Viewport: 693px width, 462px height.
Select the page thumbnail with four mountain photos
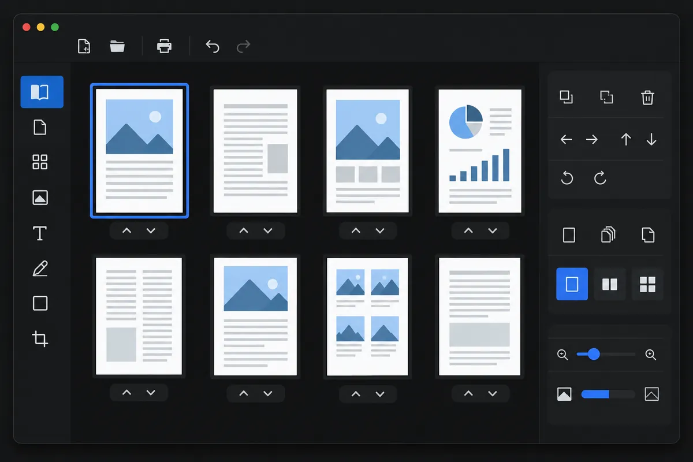tap(367, 316)
